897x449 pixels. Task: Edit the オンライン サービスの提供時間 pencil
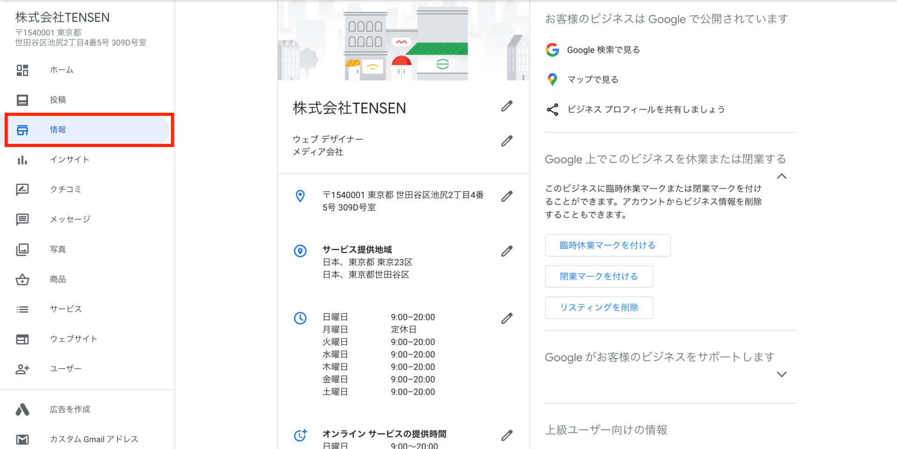click(507, 435)
